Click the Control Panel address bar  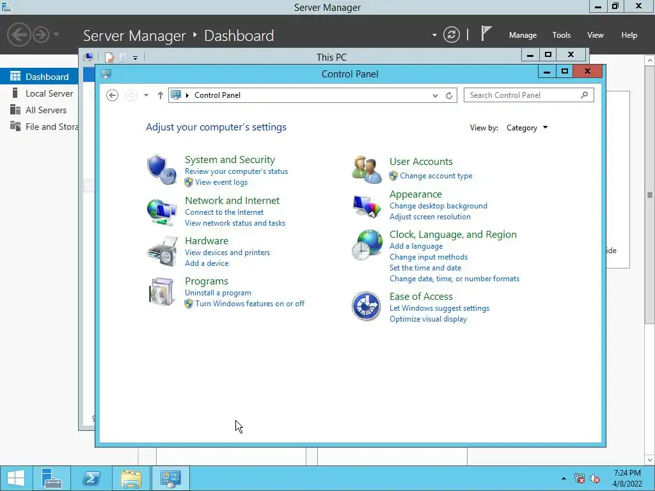[x=312, y=95]
